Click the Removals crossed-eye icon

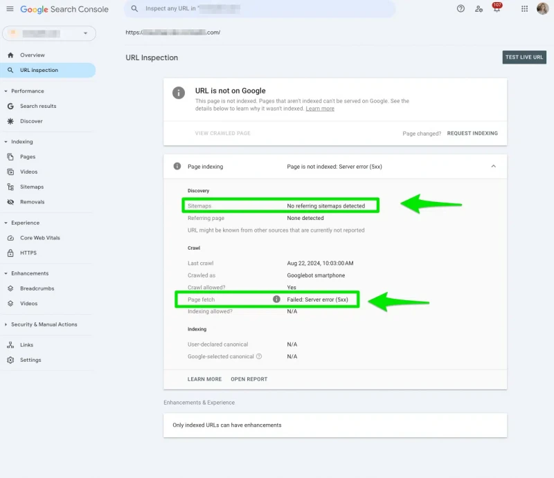click(10, 202)
